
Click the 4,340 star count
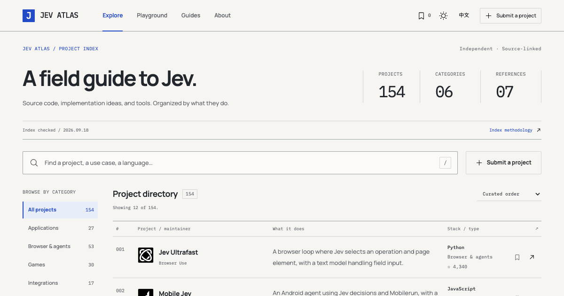(457, 267)
